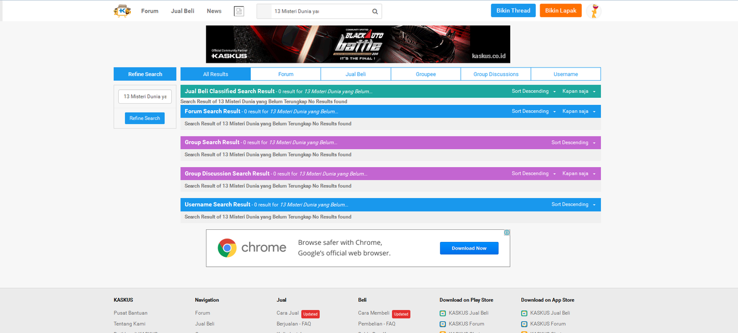The height and width of the screenshot is (333, 738).
Task: Click Play Store KASKUS Forum icon
Action: (443, 324)
